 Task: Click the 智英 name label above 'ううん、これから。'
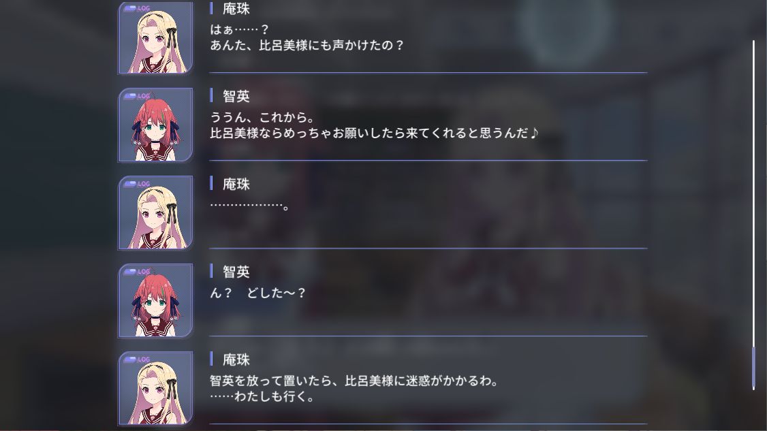pyautogui.click(x=236, y=97)
